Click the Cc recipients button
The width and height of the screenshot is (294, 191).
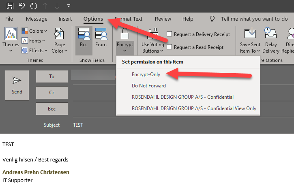(x=52, y=93)
